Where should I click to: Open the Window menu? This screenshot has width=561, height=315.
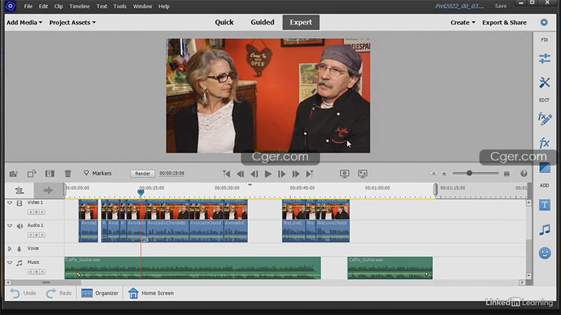(x=142, y=6)
